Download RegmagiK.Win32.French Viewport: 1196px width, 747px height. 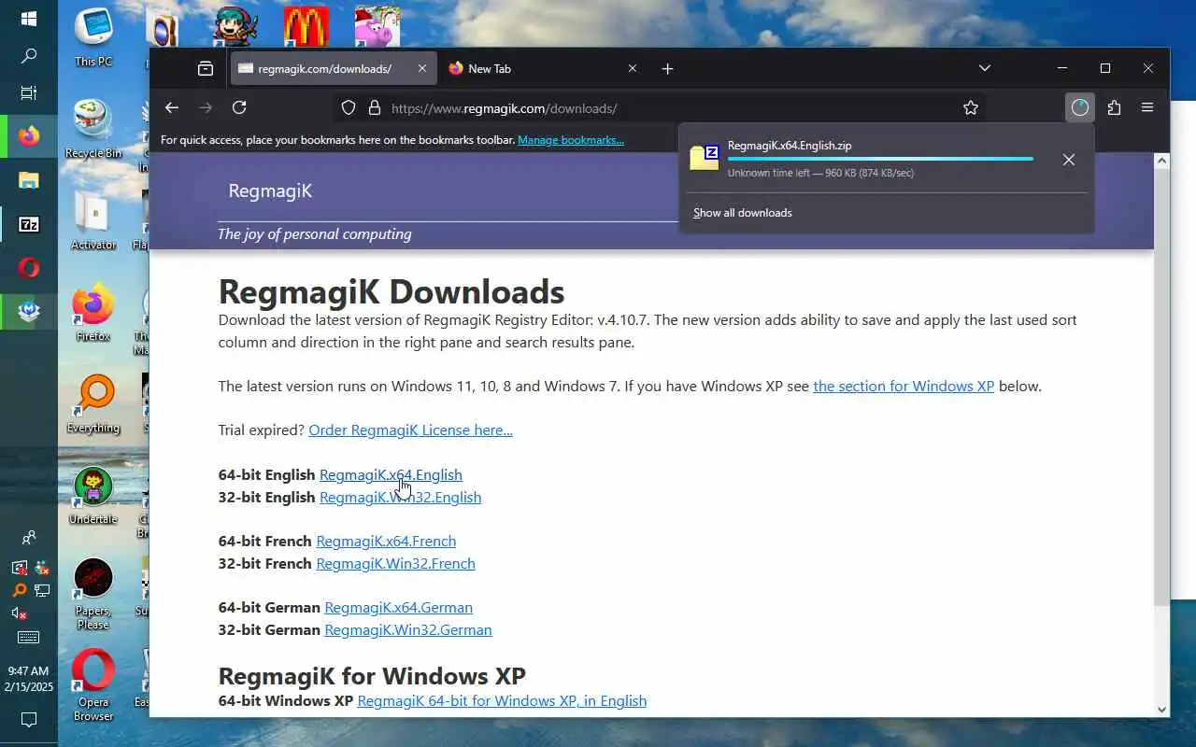coord(395,563)
